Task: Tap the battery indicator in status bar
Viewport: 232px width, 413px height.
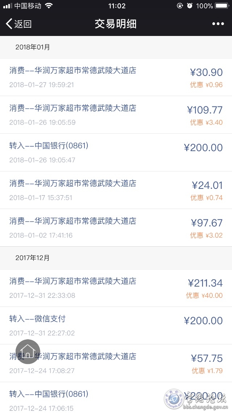Action: pos(222,5)
